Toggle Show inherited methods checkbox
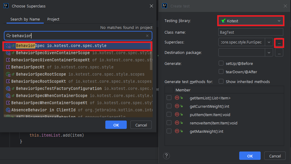Screen dimensions: 291x164 click(x=221, y=81)
